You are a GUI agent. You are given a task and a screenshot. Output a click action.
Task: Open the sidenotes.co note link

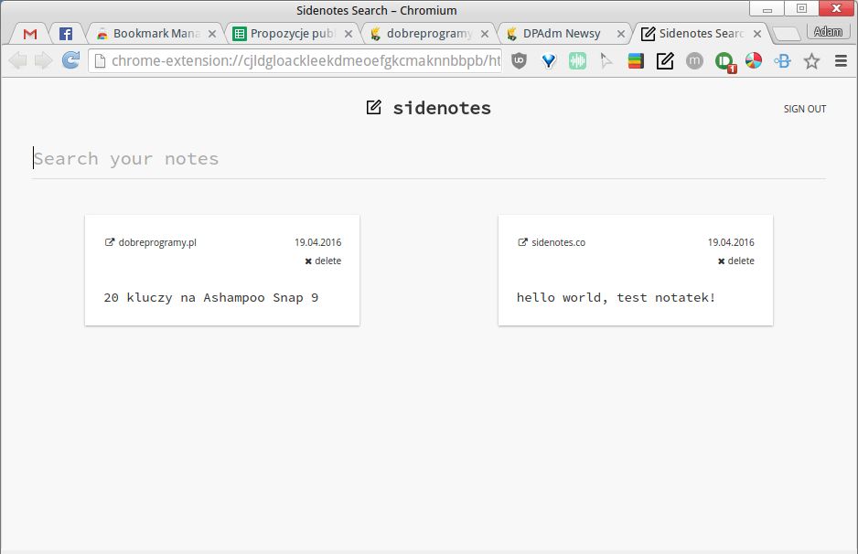point(558,242)
